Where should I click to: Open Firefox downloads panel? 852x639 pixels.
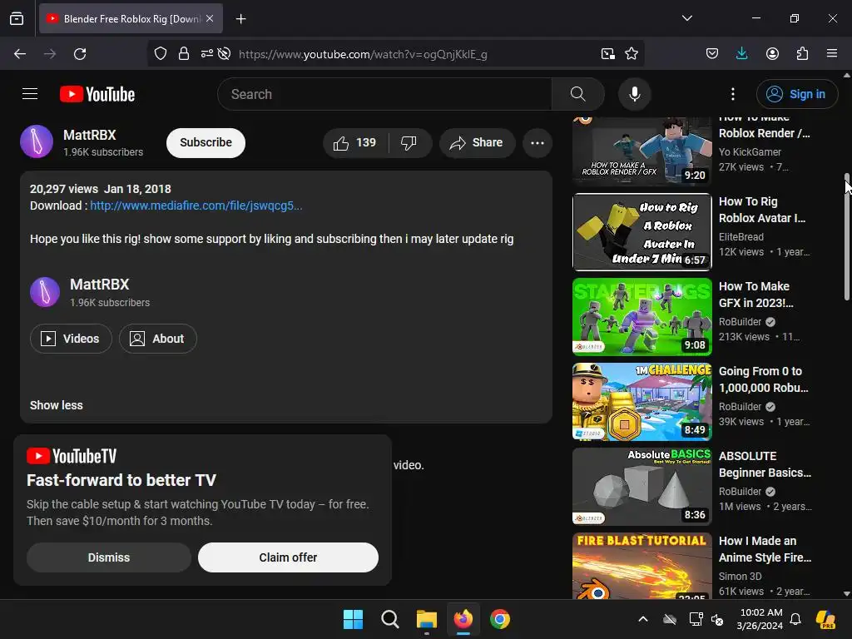point(741,54)
